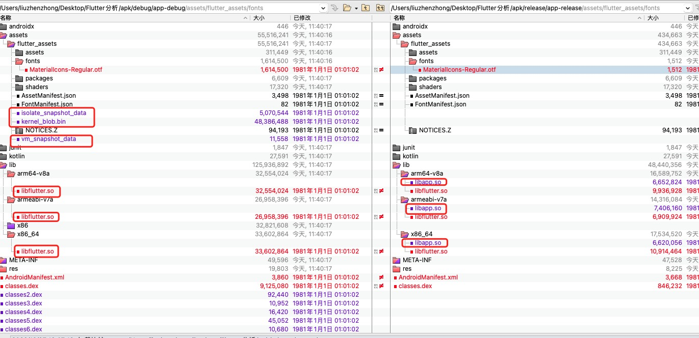Sort by the right 名称 column header

click(x=517, y=18)
